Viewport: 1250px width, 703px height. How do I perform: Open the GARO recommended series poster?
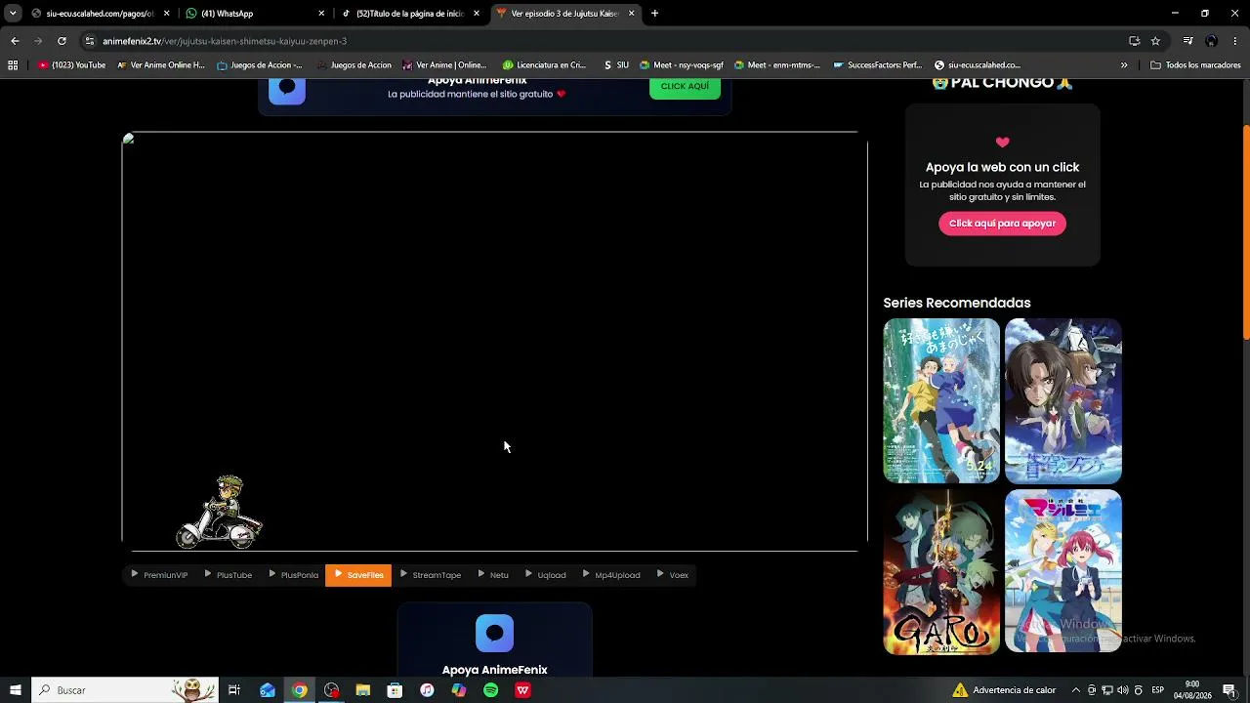click(941, 572)
